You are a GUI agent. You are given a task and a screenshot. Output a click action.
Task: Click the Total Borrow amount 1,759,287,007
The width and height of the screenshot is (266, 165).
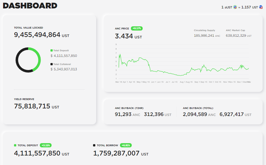click(116, 153)
